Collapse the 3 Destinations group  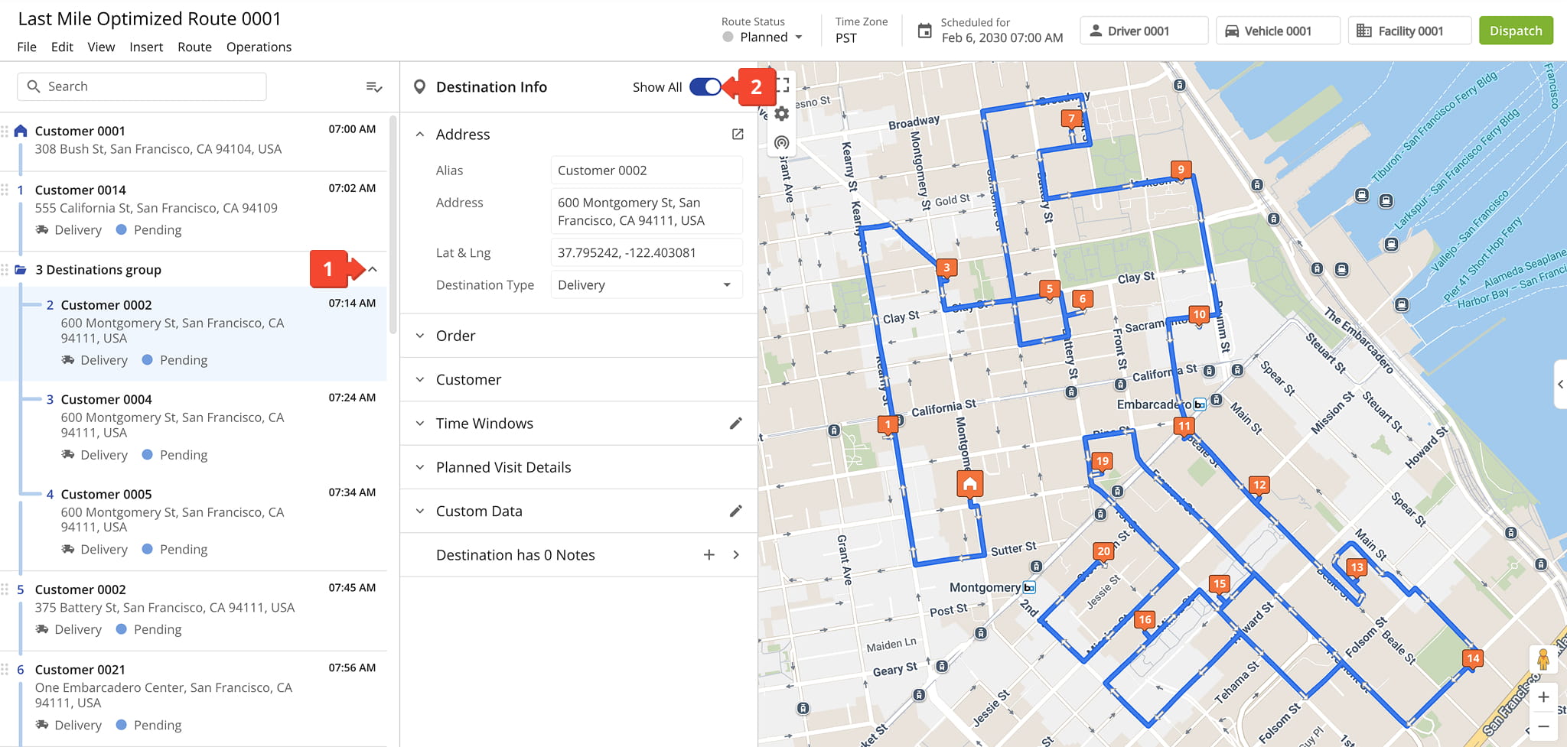[373, 270]
